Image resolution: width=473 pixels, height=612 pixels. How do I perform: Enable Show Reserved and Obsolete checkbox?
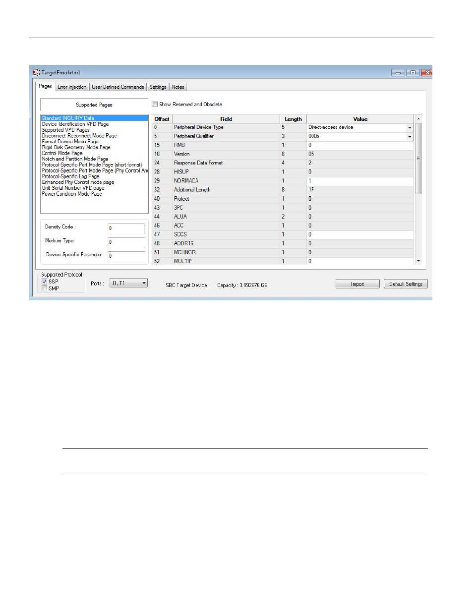[x=155, y=105]
